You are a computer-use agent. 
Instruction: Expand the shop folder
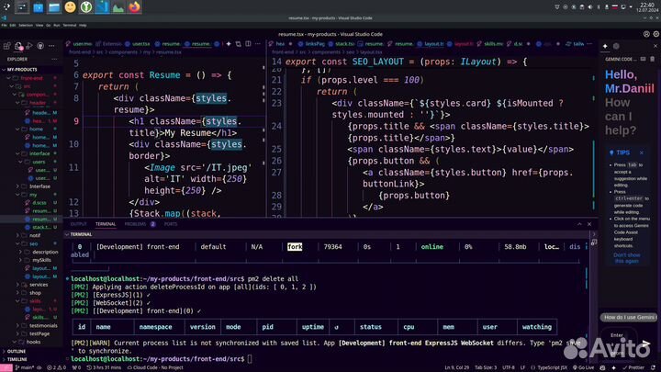35,293
